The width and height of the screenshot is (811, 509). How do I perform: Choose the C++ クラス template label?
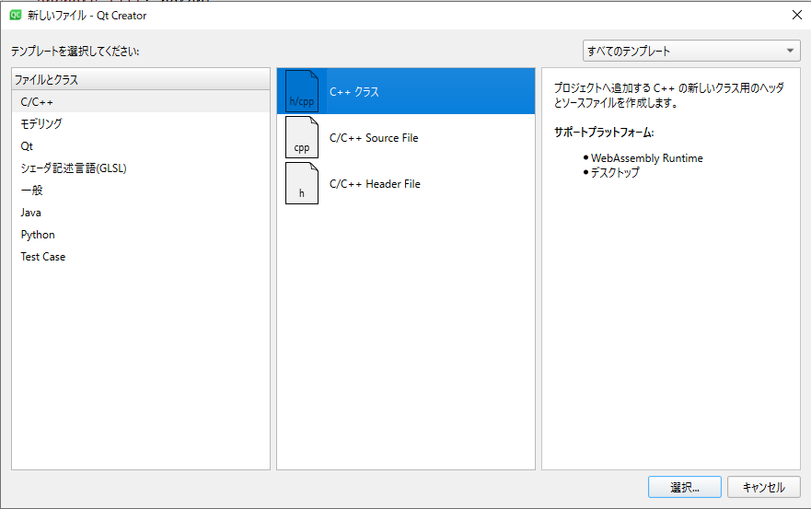(x=354, y=92)
